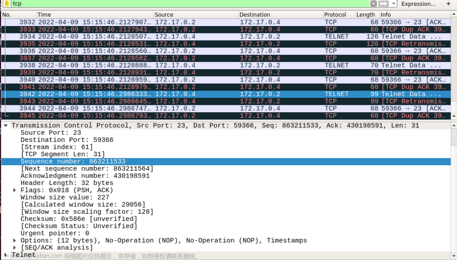Sort by the Info column header

tap(415, 15)
